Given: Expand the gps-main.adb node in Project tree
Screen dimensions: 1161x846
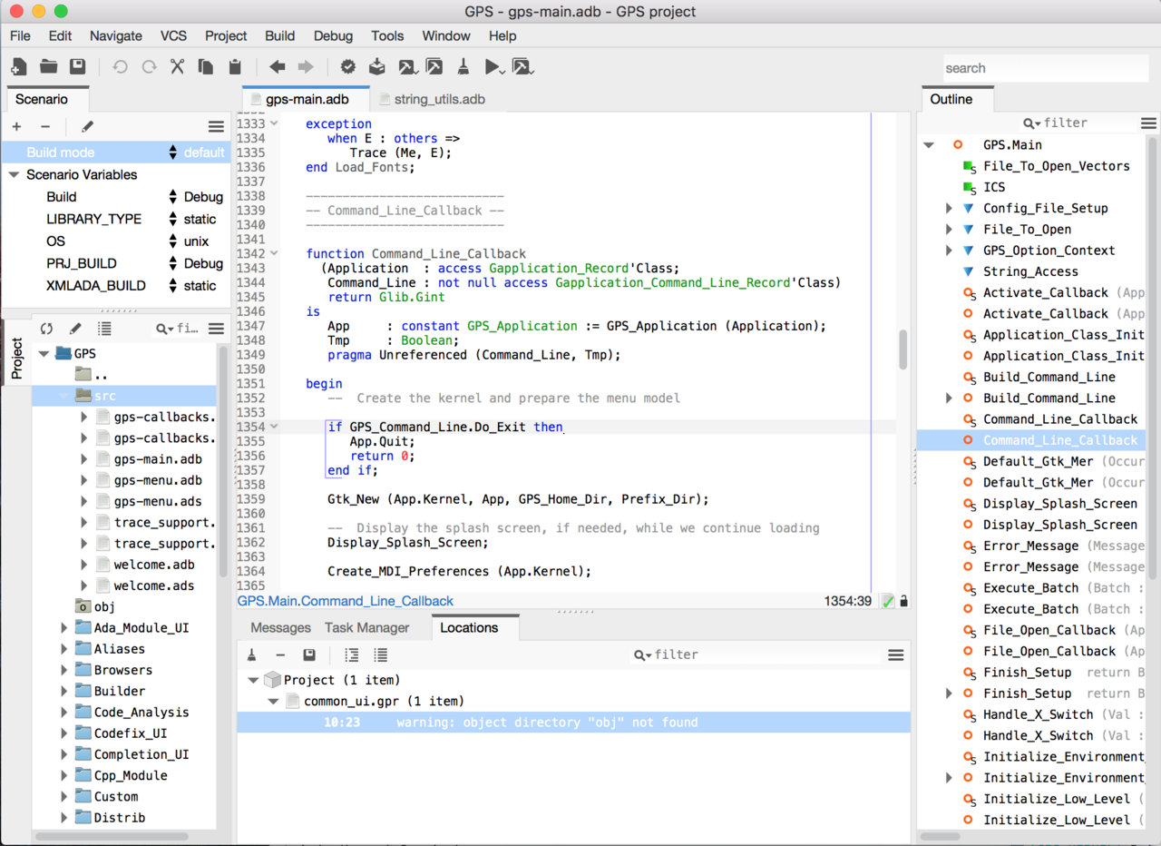Looking at the screenshot, I should (84, 459).
